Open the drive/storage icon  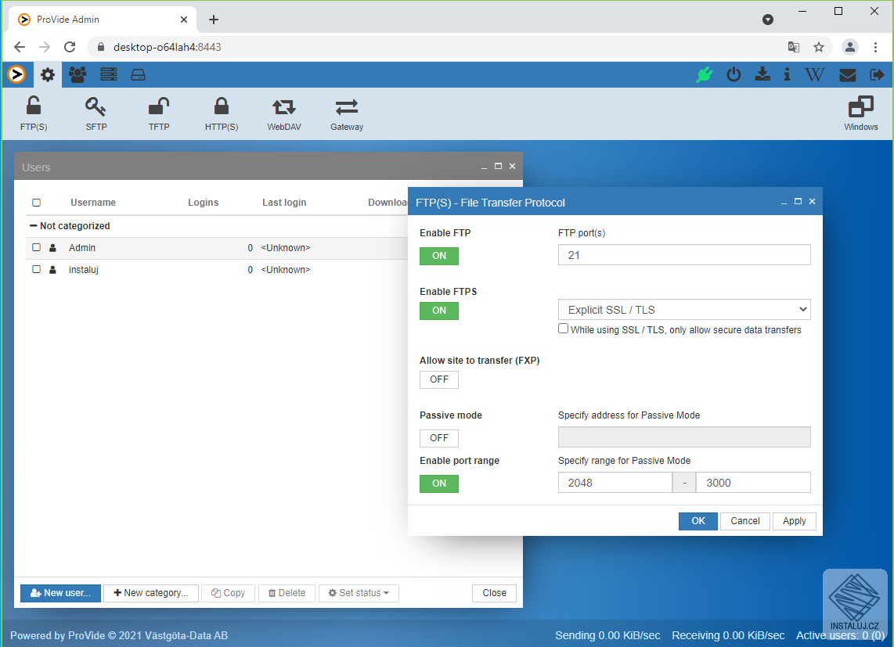tap(138, 74)
